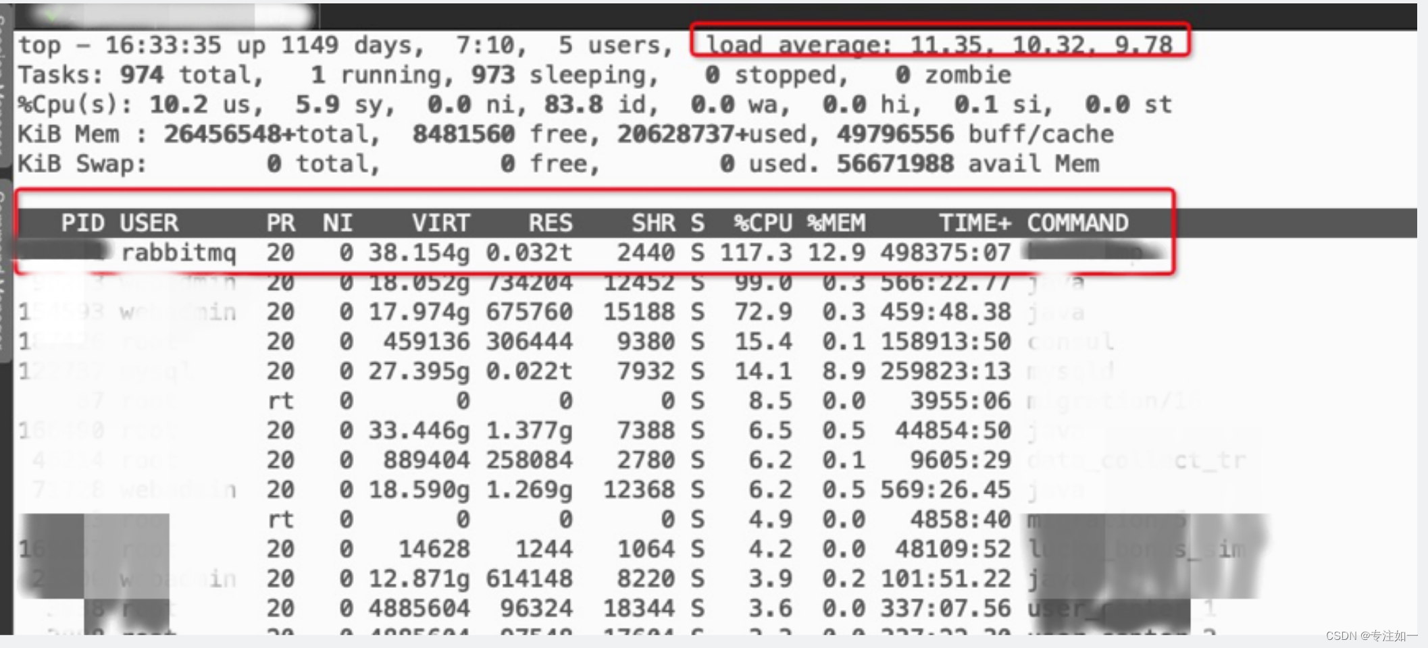Click the VIRT column header
The height and width of the screenshot is (648, 1428).
point(440,223)
